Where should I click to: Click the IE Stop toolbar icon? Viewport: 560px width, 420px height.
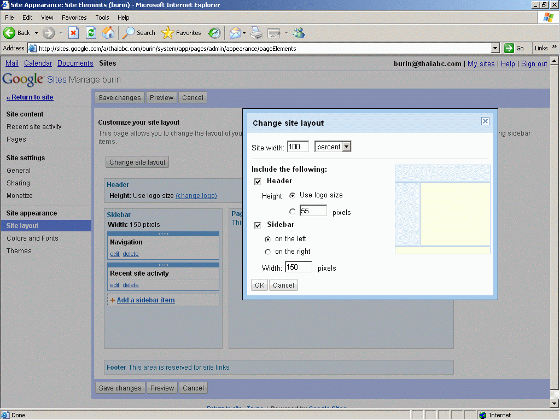[73, 33]
